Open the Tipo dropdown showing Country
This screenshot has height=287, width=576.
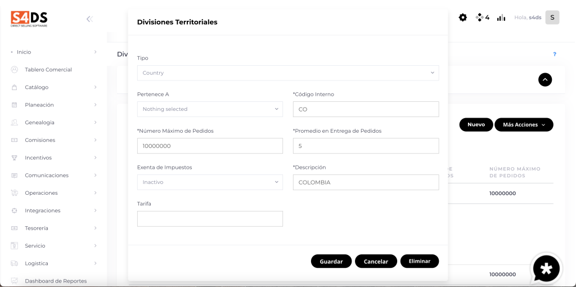tap(287, 73)
